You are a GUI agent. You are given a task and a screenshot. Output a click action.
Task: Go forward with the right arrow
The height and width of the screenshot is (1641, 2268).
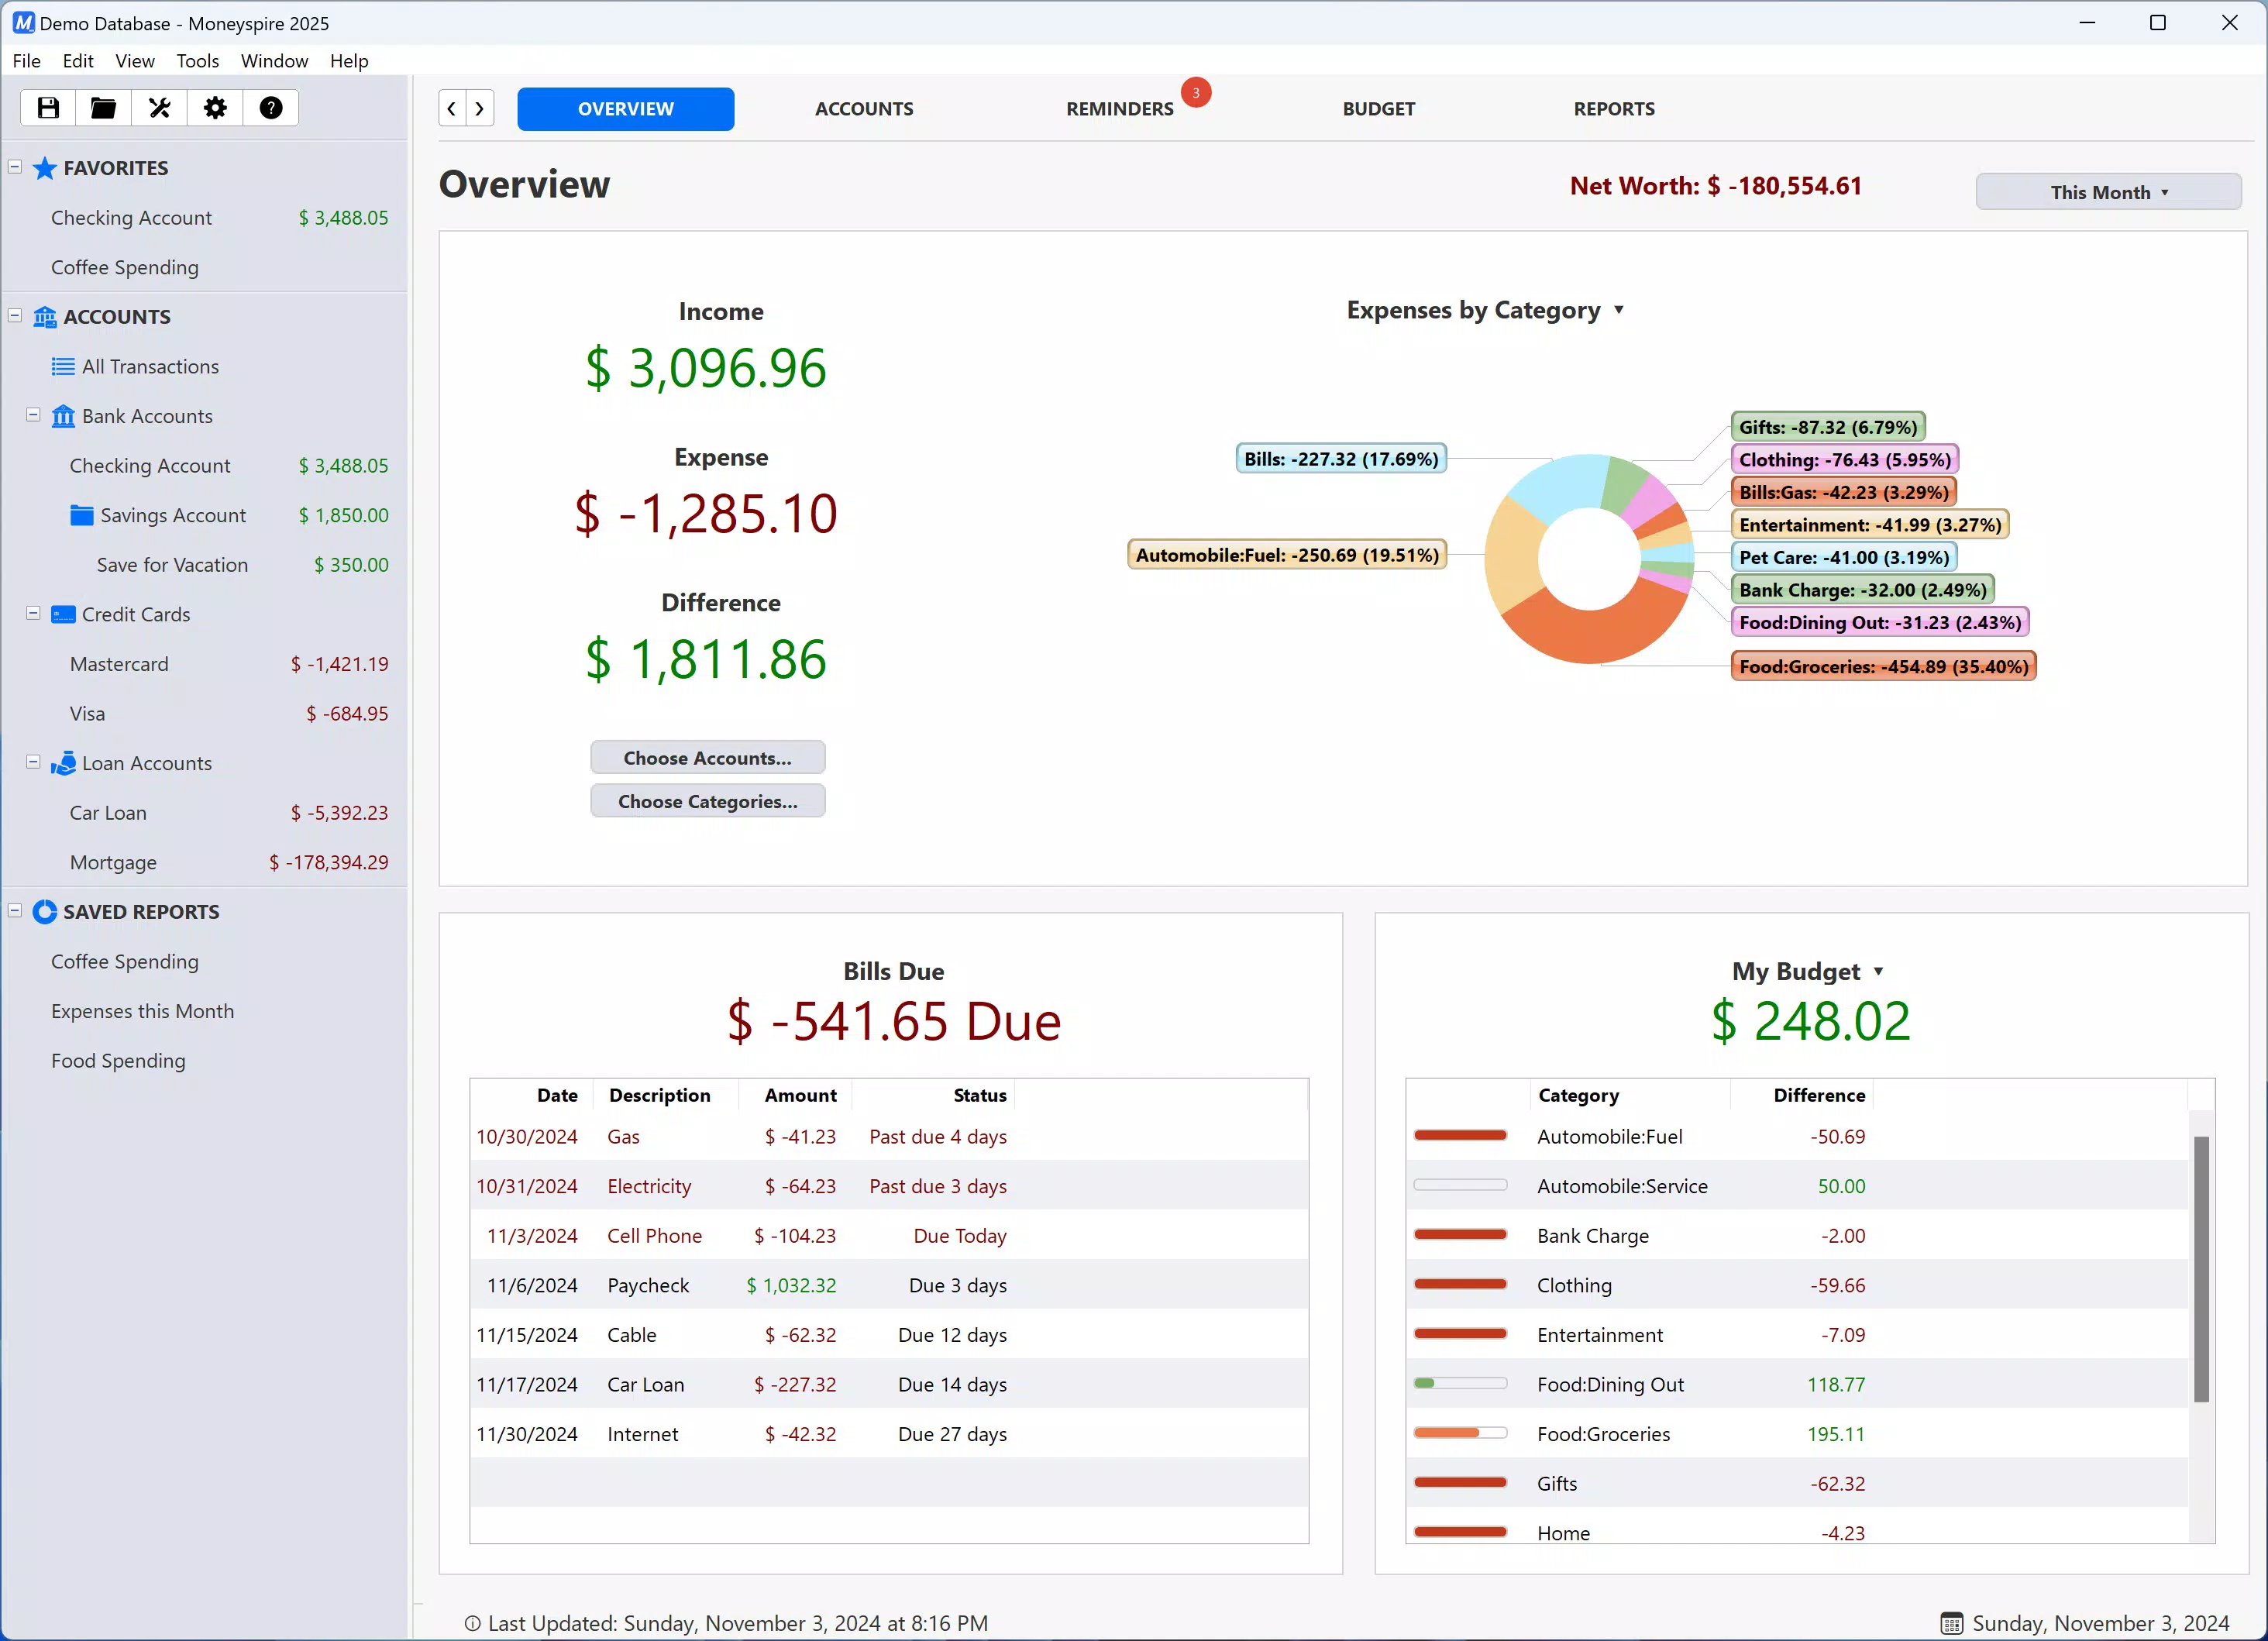480,108
